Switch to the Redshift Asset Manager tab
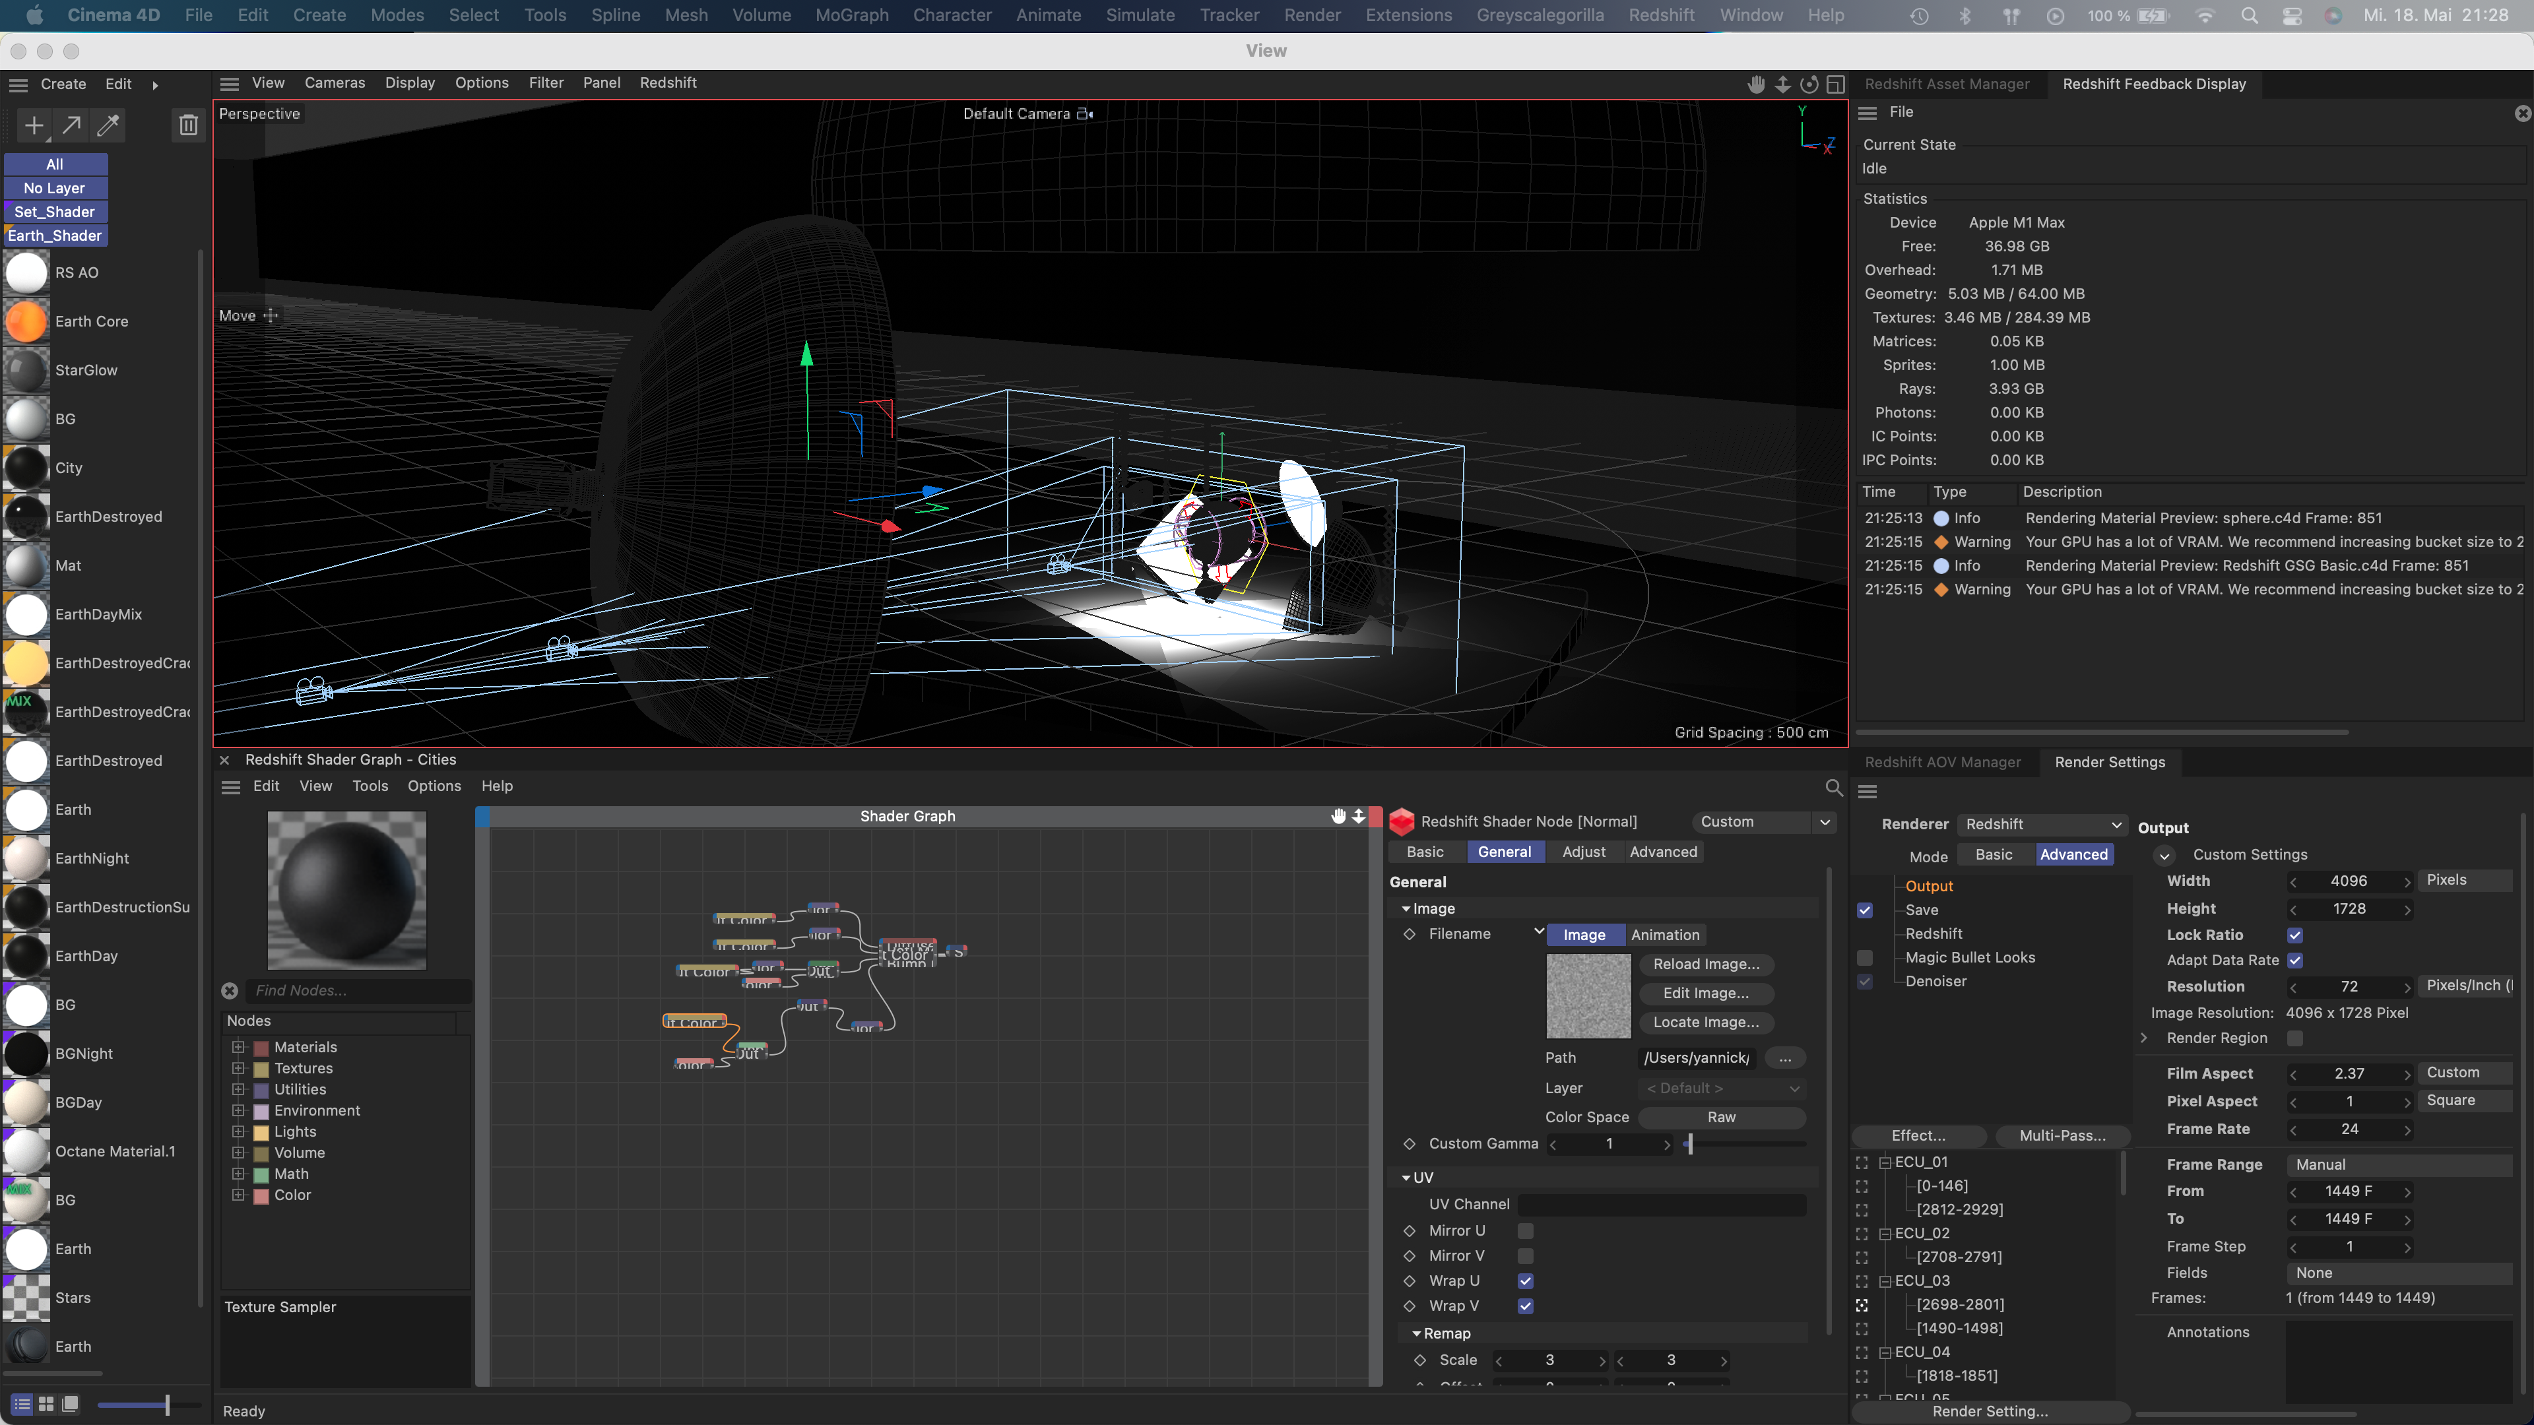Viewport: 2534px width, 1425px height. pos(1947,84)
